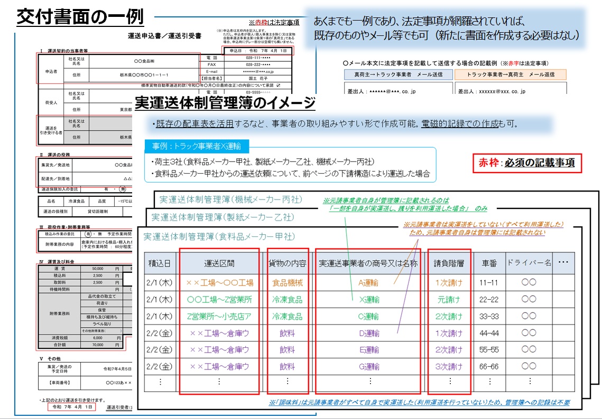Viewport: 602px width, 419px height.
Task: Click the 2,500 amount in the 積込料 row
Action: pos(98,275)
